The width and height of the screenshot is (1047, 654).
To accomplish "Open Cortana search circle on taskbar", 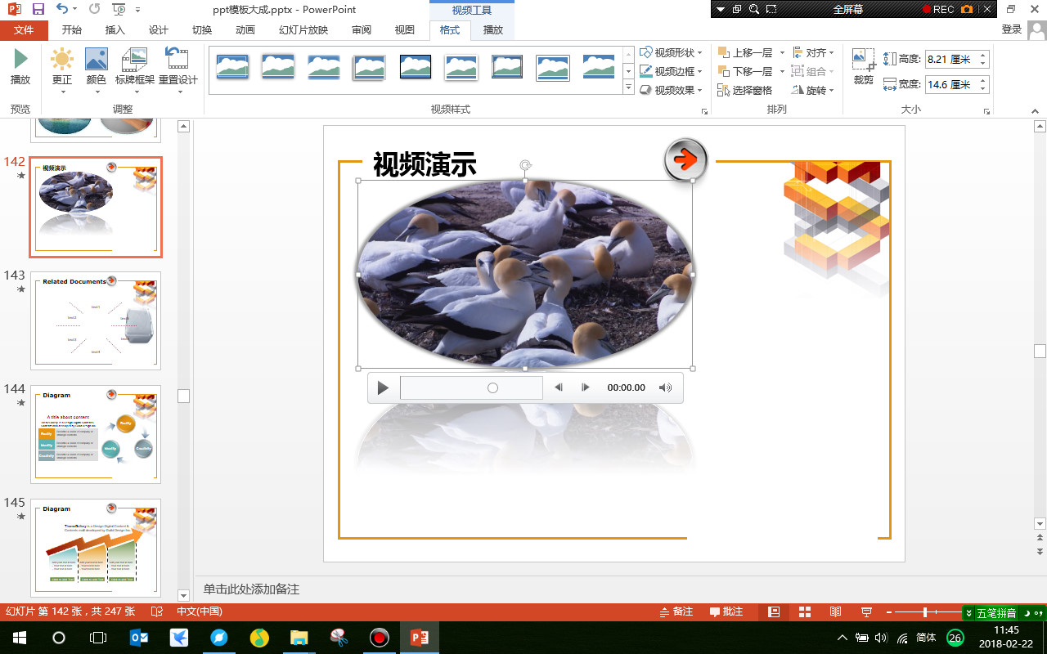I will tap(59, 638).
